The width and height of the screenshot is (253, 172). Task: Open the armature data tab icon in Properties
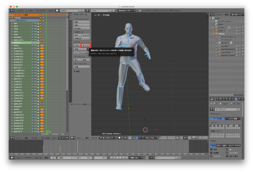(x=236, y=99)
